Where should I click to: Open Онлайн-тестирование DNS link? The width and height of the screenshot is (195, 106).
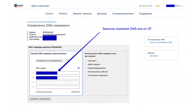pos(161,42)
